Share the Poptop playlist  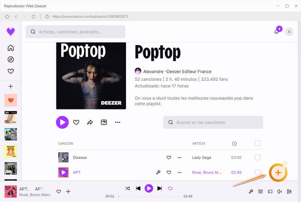pos(90,122)
